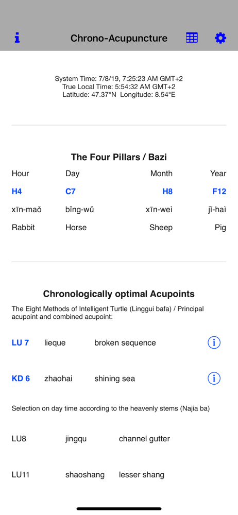Select the LU 7 acupoint link

21,342
